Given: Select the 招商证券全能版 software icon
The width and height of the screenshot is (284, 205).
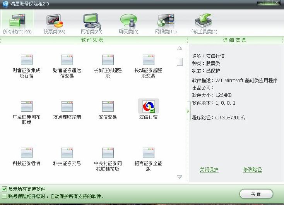Looking at the screenshot, I should [x=148, y=153].
